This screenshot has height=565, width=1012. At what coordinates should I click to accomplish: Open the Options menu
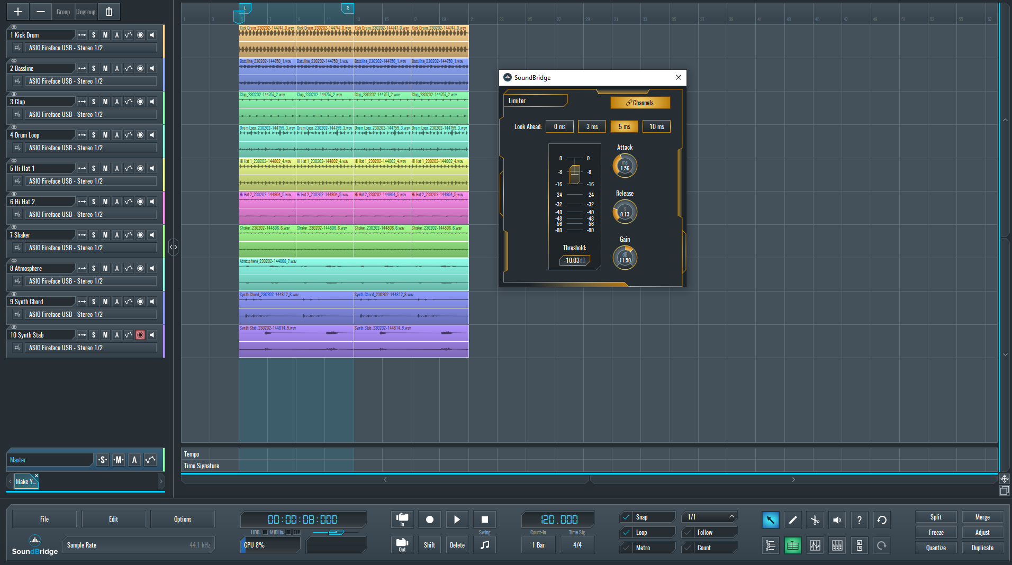pos(183,519)
